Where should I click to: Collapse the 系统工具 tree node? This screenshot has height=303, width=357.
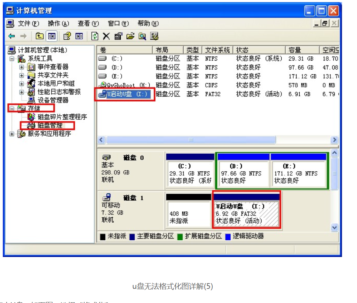click(x=12, y=59)
